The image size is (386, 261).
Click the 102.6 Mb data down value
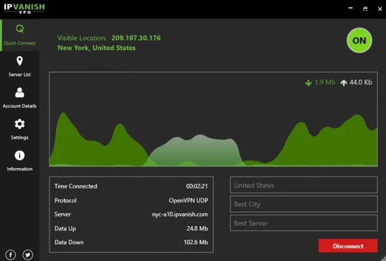pos(195,242)
